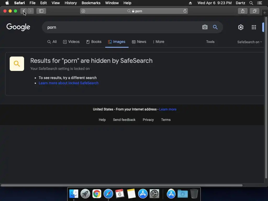
Task: Expand the More search options menu
Action: click(x=158, y=42)
